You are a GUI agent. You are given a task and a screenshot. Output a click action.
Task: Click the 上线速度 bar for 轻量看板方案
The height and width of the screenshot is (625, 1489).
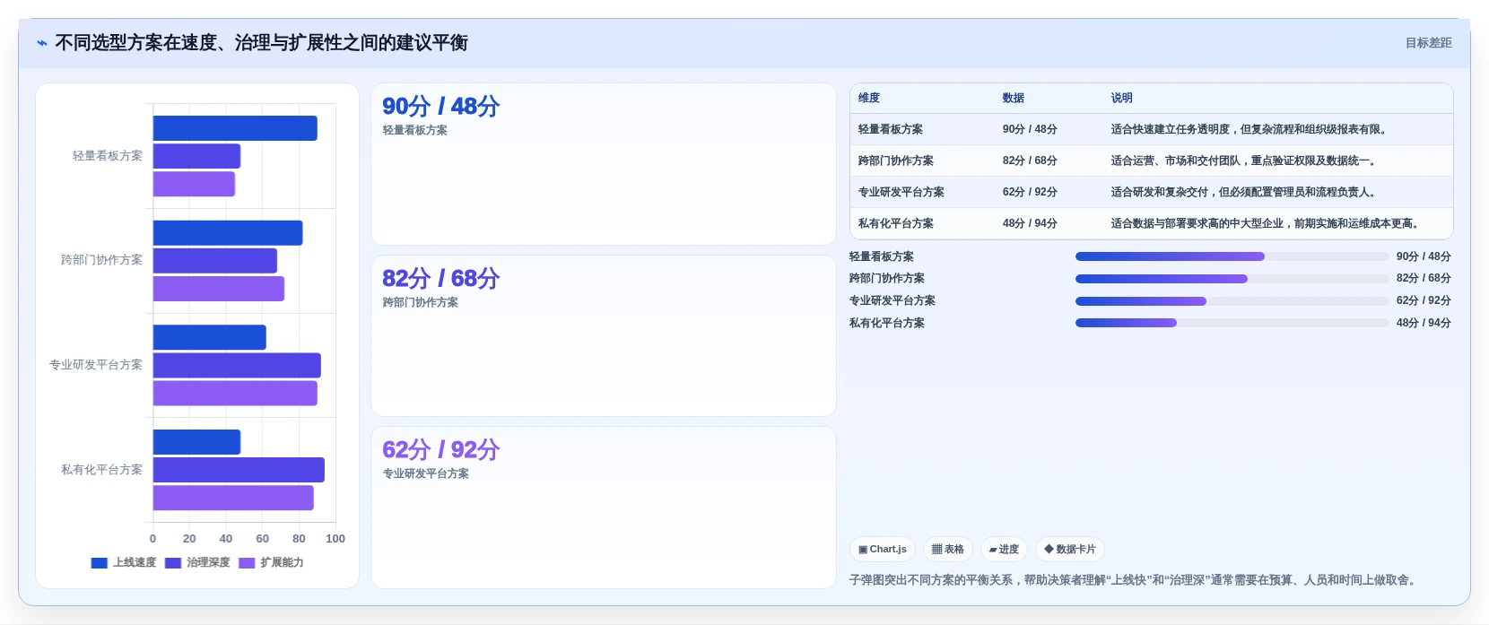[x=235, y=128]
